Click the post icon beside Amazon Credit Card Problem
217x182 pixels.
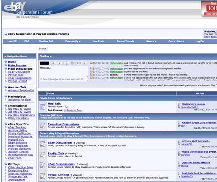(179, 123)
